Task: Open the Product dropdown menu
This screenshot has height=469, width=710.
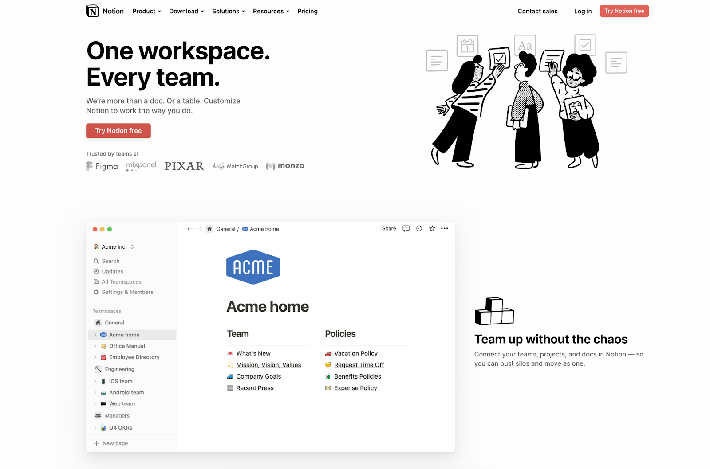Action: (x=146, y=11)
